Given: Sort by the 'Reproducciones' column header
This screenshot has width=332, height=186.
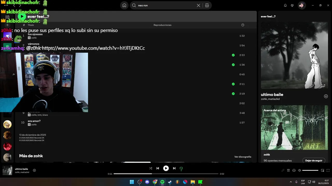Looking at the screenshot, I should point(162,25).
